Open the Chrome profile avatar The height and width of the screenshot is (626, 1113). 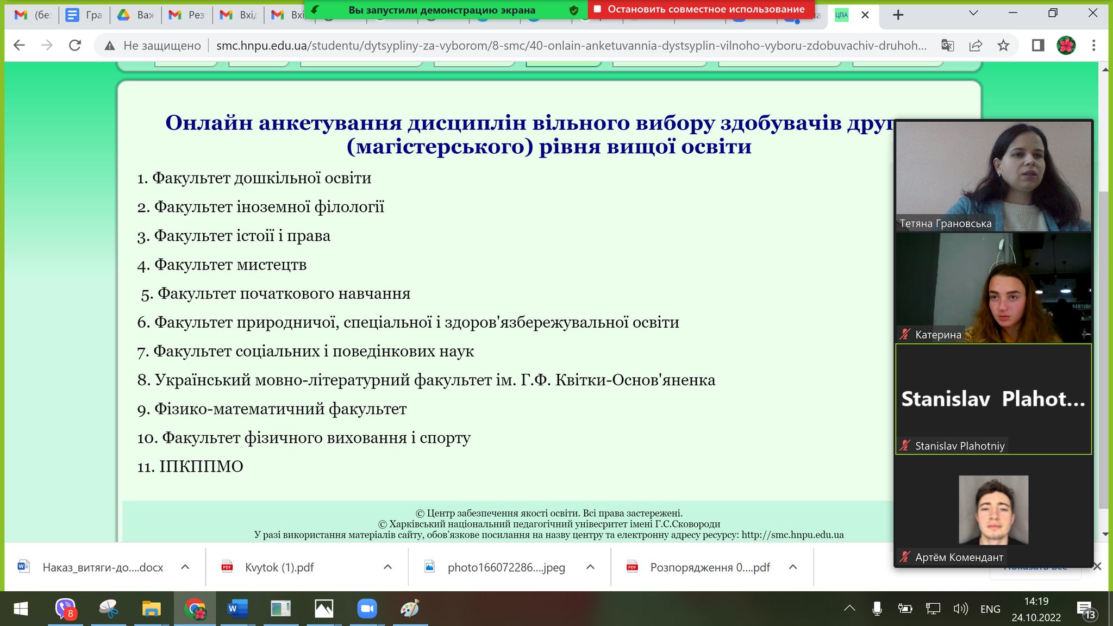1066,46
